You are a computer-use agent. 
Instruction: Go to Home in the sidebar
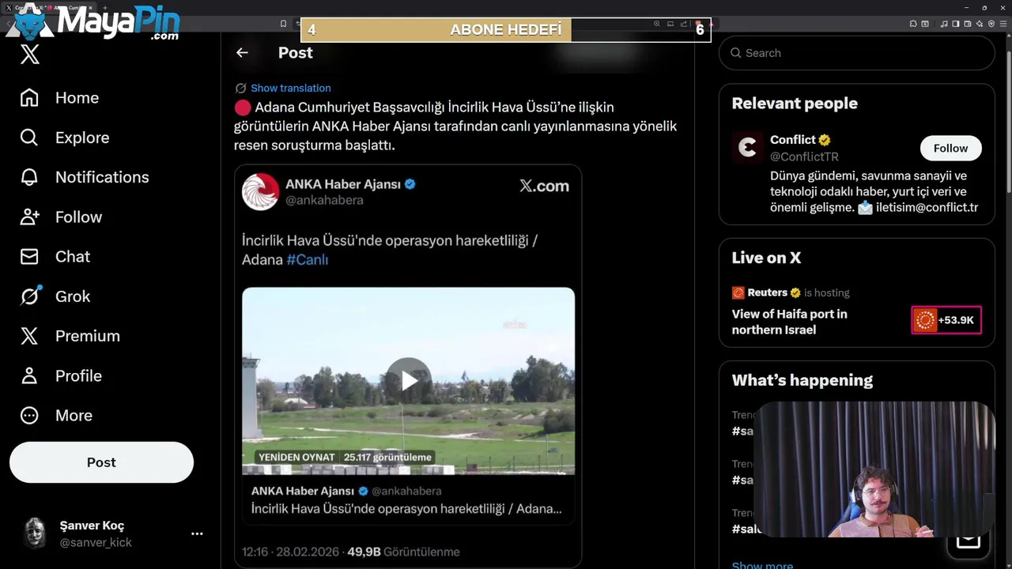pos(59,98)
